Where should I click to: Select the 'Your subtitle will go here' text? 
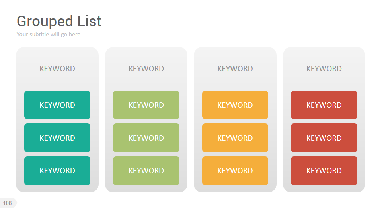48,35
